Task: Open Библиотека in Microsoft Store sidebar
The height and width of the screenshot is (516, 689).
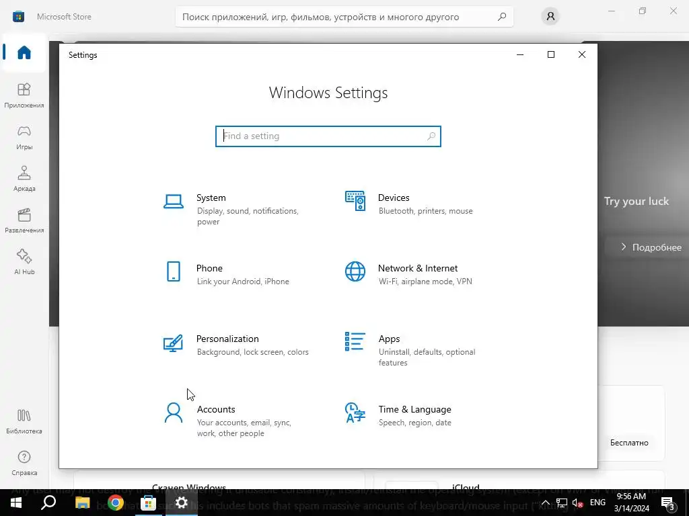Action: pos(24,421)
